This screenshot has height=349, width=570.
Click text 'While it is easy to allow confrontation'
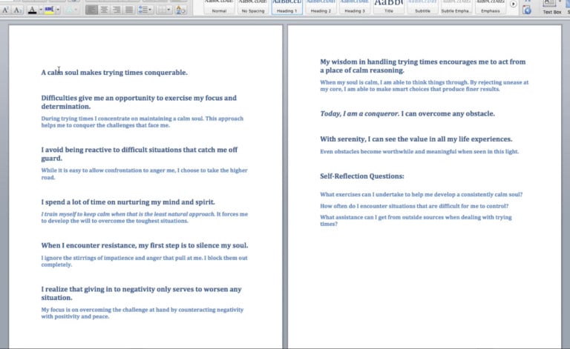point(144,174)
